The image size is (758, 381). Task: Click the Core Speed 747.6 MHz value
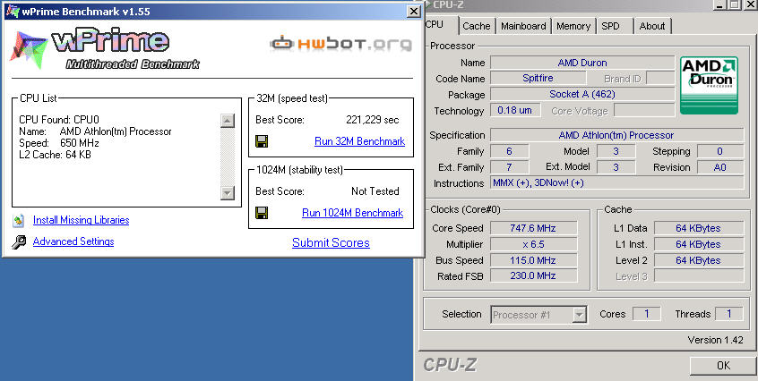533,228
